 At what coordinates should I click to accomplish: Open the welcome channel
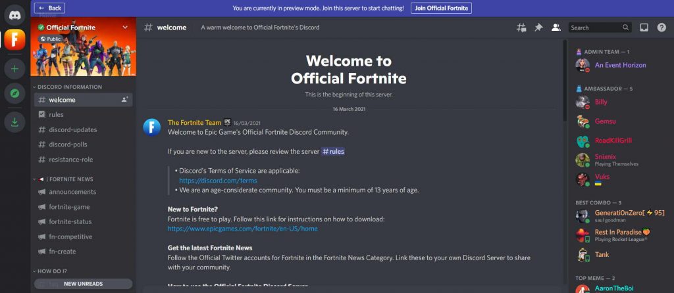(84, 99)
